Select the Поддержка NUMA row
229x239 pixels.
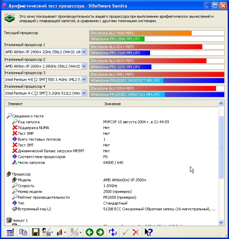[x=111, y=128]
